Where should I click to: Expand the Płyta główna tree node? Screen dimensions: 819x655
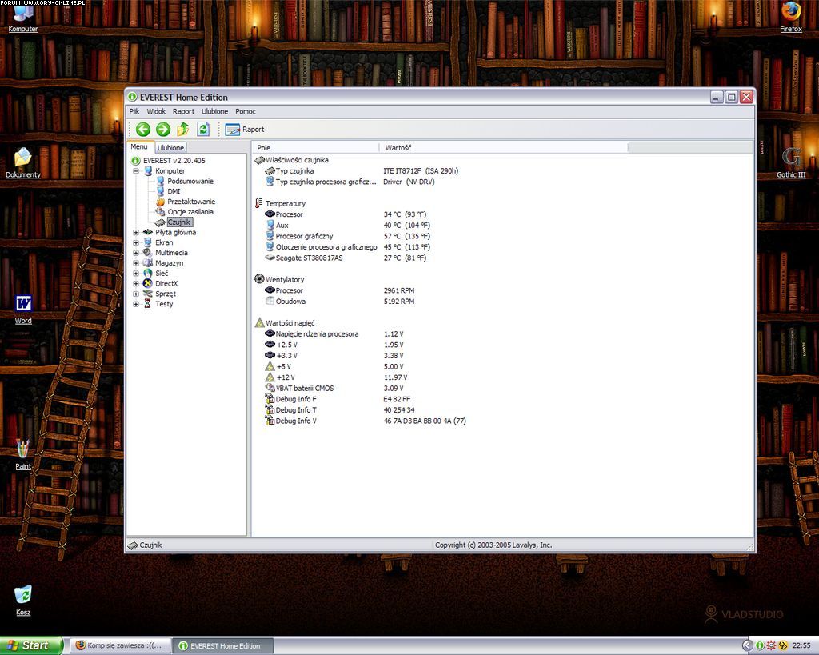tap(136, 233)
